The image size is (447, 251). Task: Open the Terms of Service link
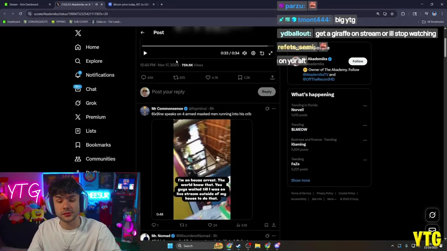[301, 193]
